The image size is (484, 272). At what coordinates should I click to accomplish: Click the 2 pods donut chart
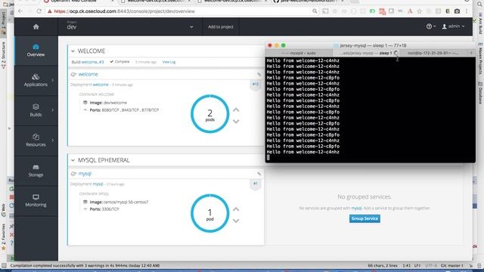coord(210,114)
